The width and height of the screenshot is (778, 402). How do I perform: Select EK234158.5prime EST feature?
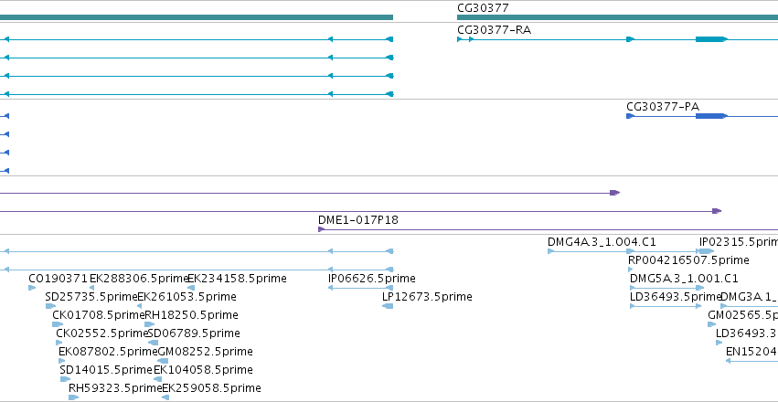pos(191,288)
